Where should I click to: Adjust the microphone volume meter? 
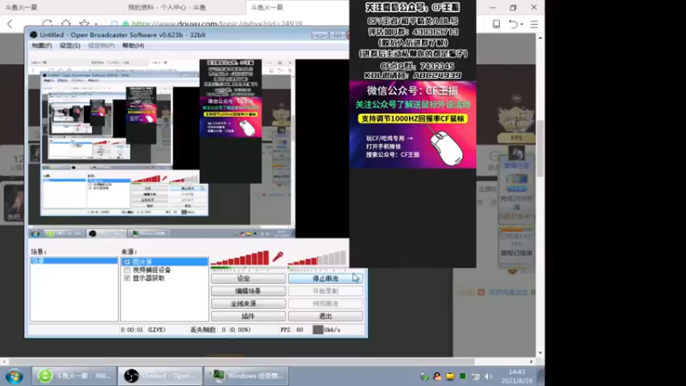pos(240,258)
